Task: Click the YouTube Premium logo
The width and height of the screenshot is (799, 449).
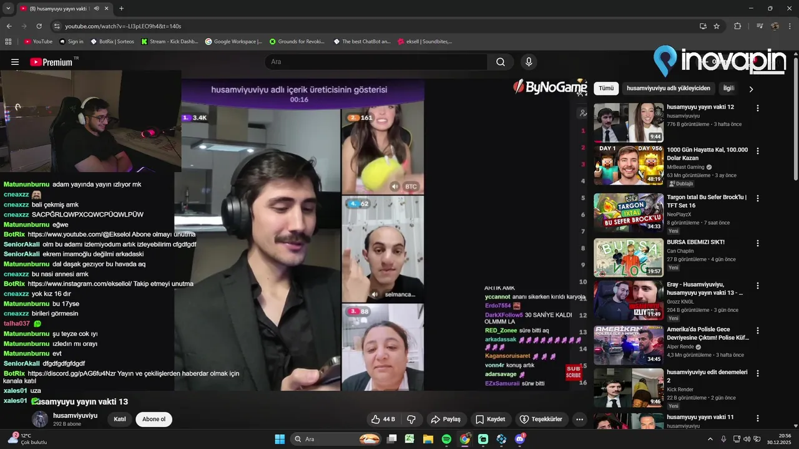Action: 51,62
